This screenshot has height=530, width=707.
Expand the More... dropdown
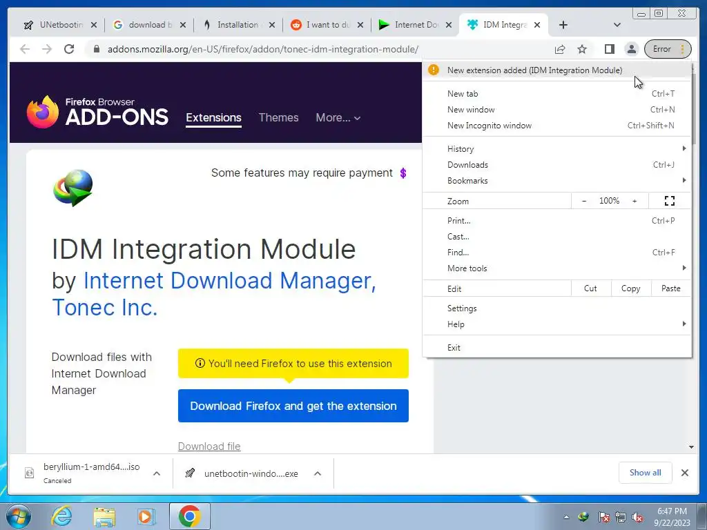click(x=338, y=117)
